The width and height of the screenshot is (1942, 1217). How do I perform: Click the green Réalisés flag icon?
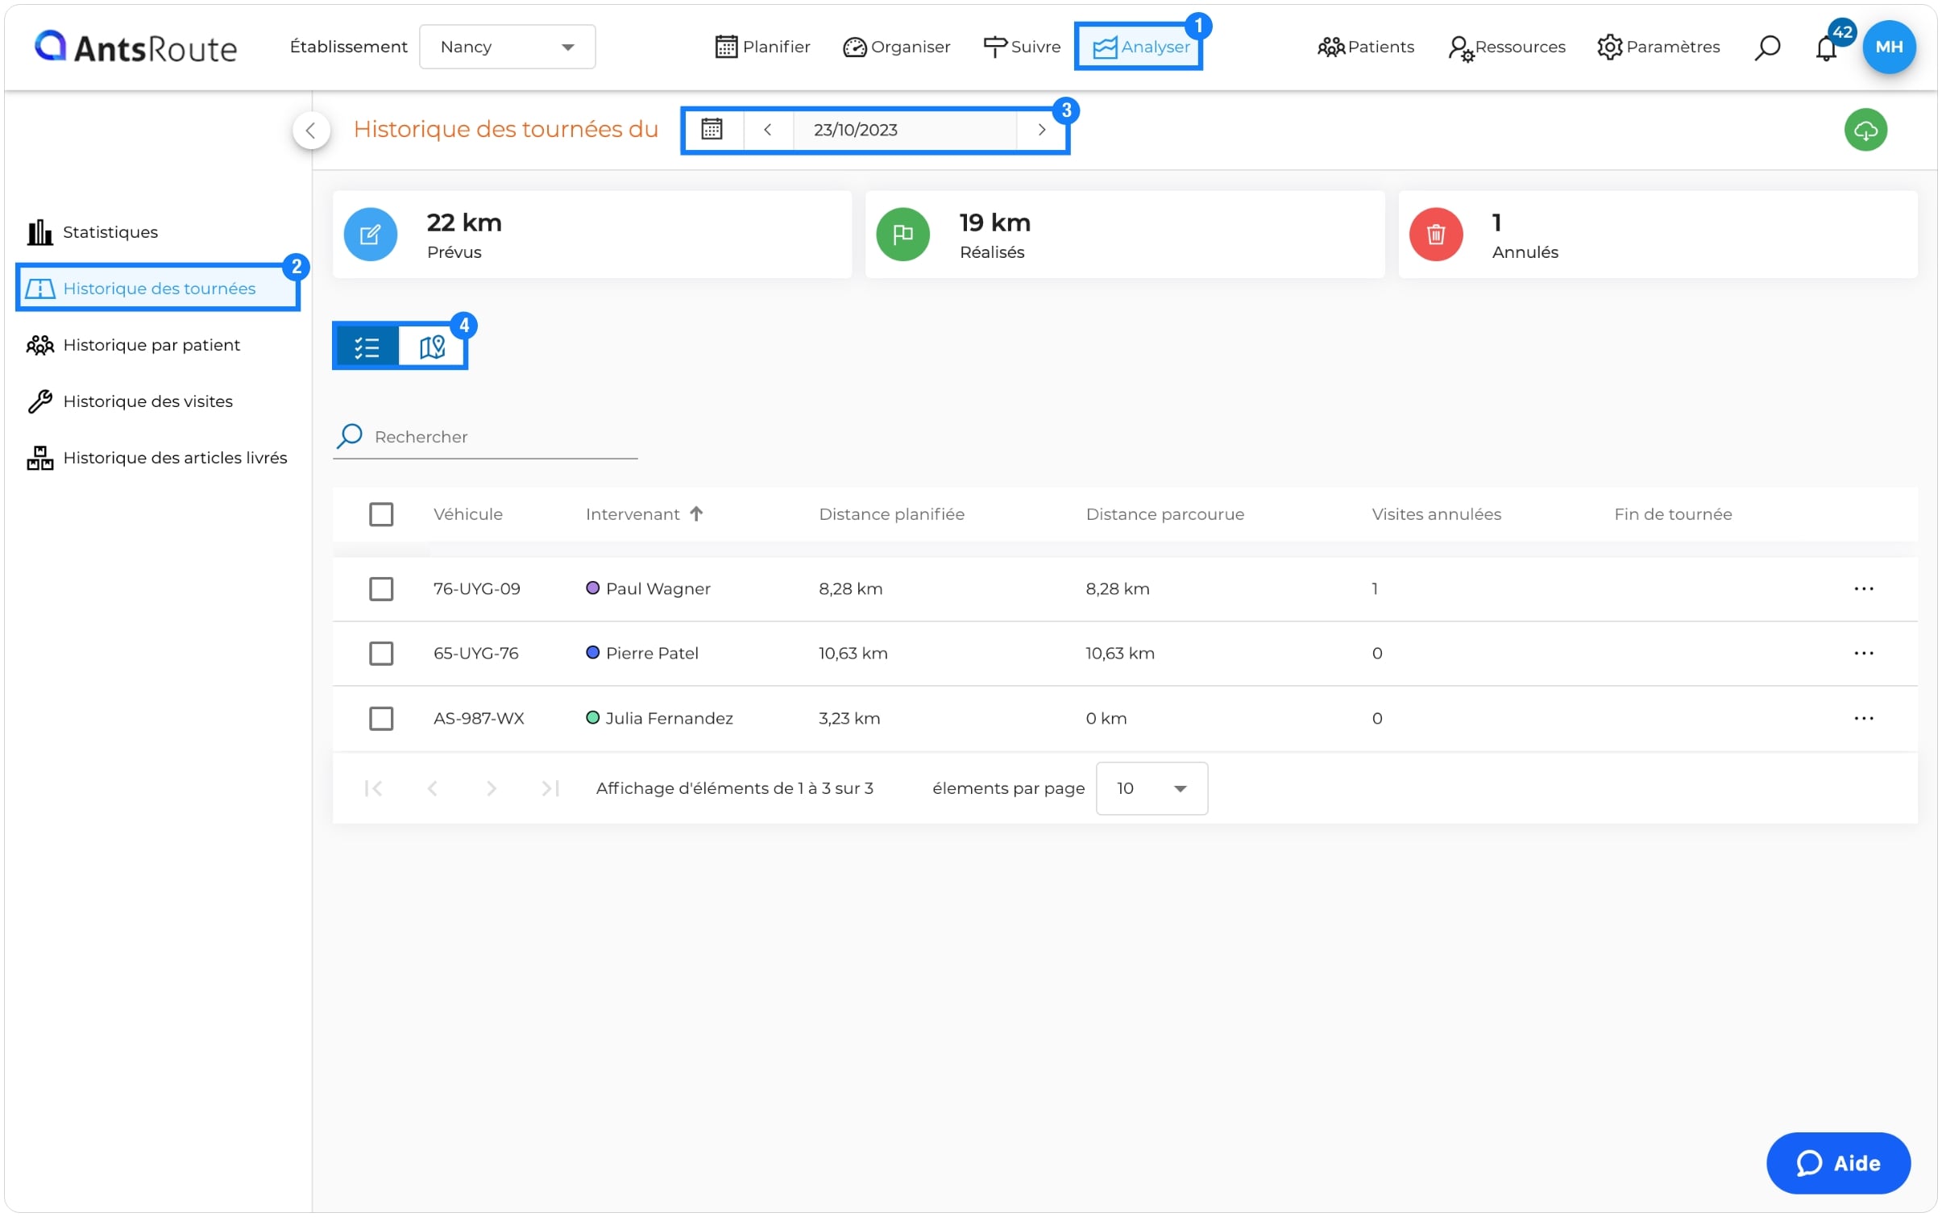click(x=903, y=235)
